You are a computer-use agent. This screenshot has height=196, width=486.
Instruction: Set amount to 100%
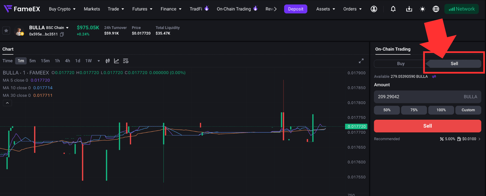click(x=441, y=110)
